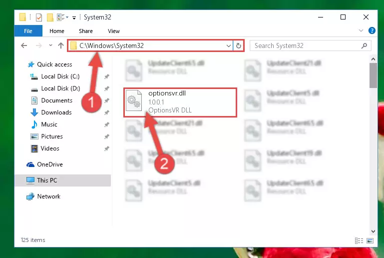Expand the address bar history dropdown
The image size is (384, 258).
[229, 46]
